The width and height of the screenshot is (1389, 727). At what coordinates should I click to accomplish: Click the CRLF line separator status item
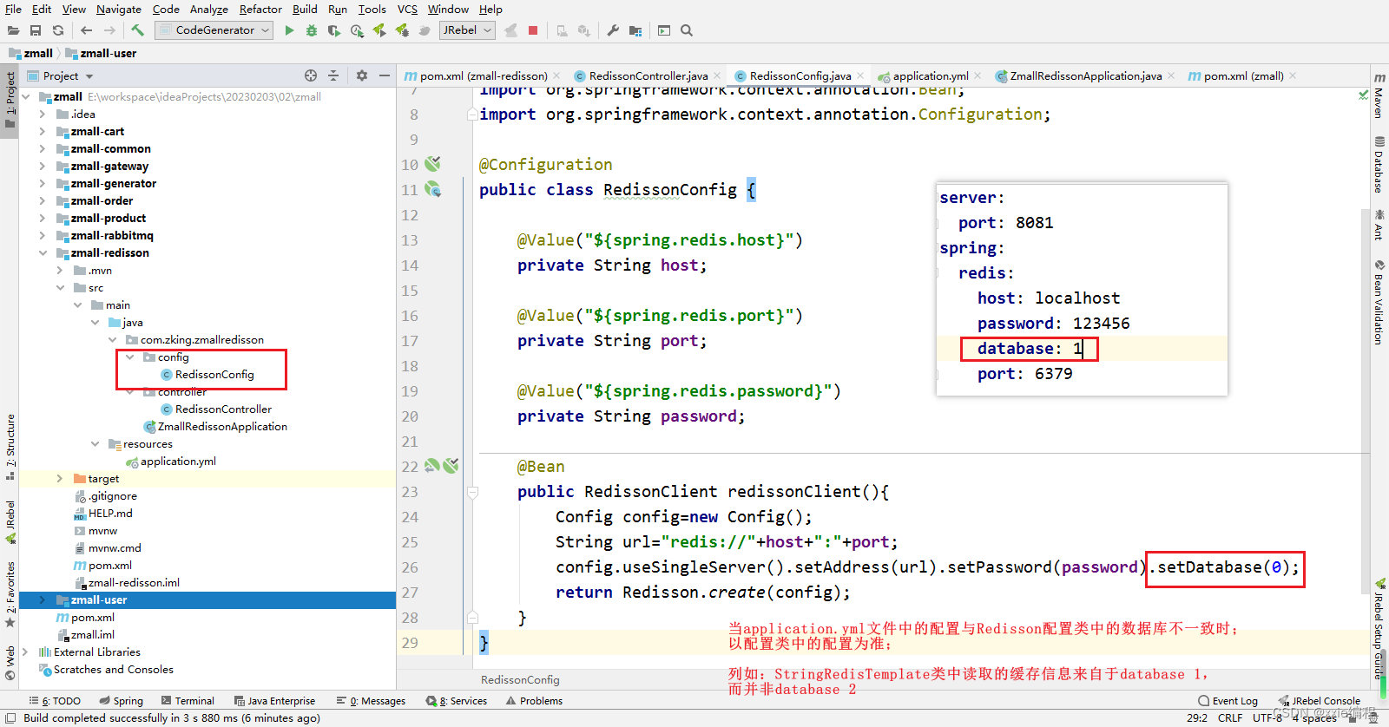pos(1230,718)
